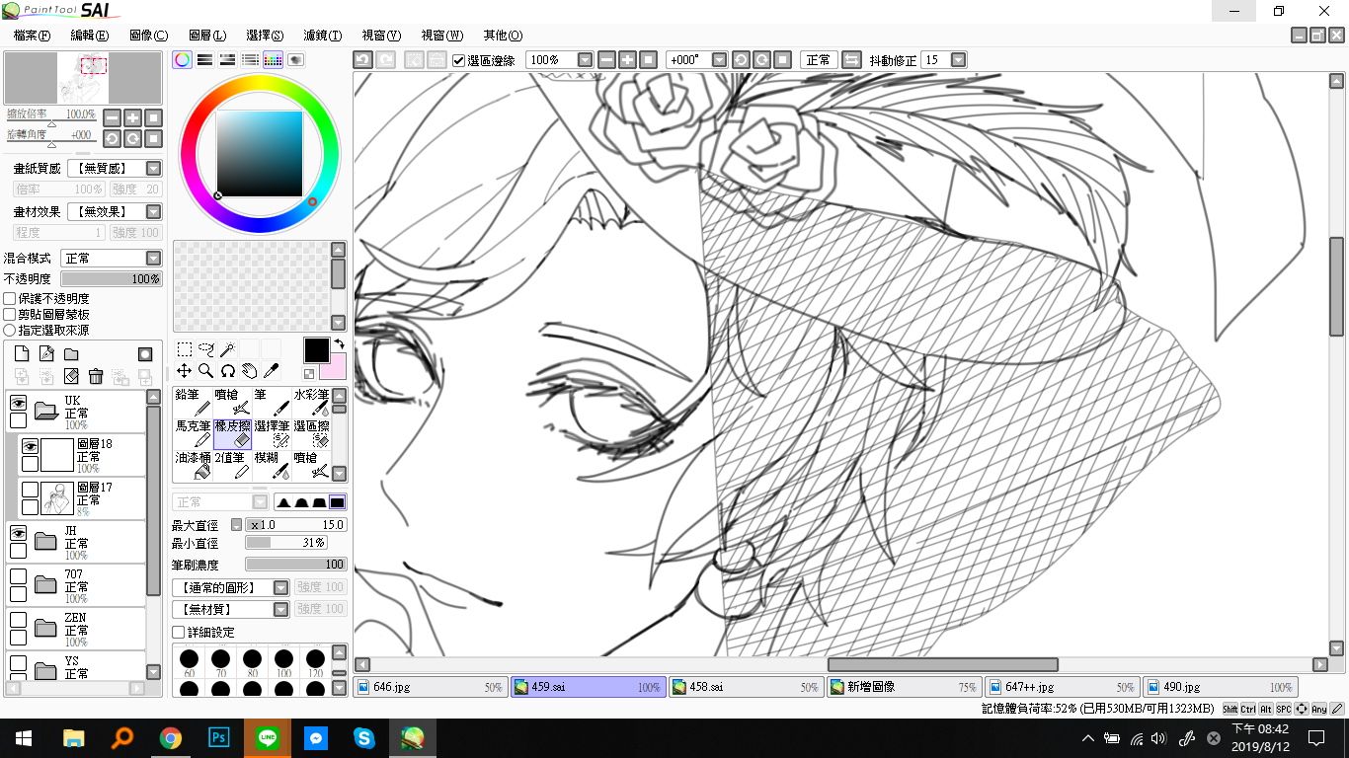Choose the 橡皮擦 eraser tool
The height and width of the screenshot is (758, 1349).
tap(232, 433)
